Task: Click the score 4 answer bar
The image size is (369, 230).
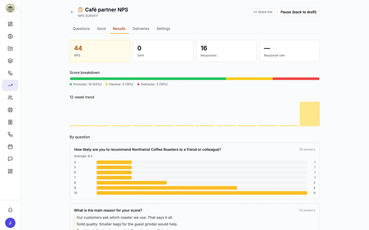Action: [x=114, y=162]
